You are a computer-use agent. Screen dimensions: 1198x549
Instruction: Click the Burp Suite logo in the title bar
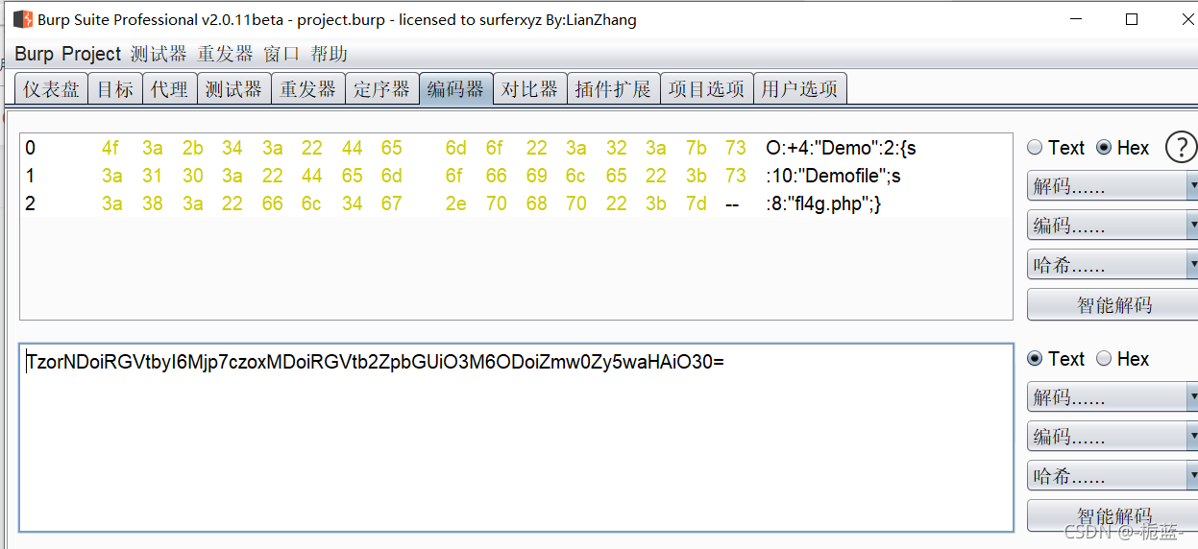[x=22, y=19]
